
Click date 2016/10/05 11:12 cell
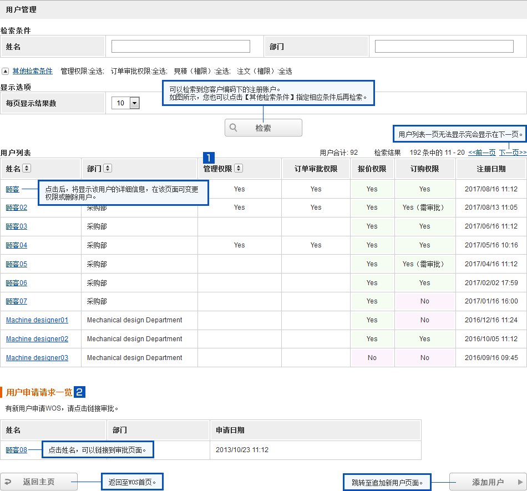[491, 339]
